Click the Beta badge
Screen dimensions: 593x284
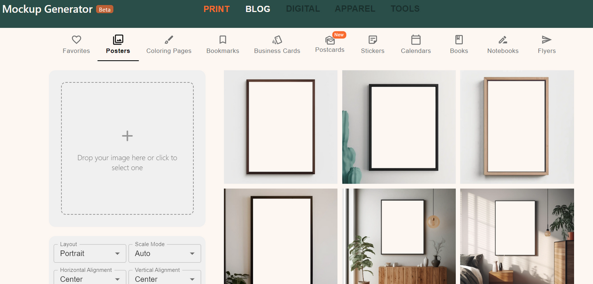click(x=105, y=9)
